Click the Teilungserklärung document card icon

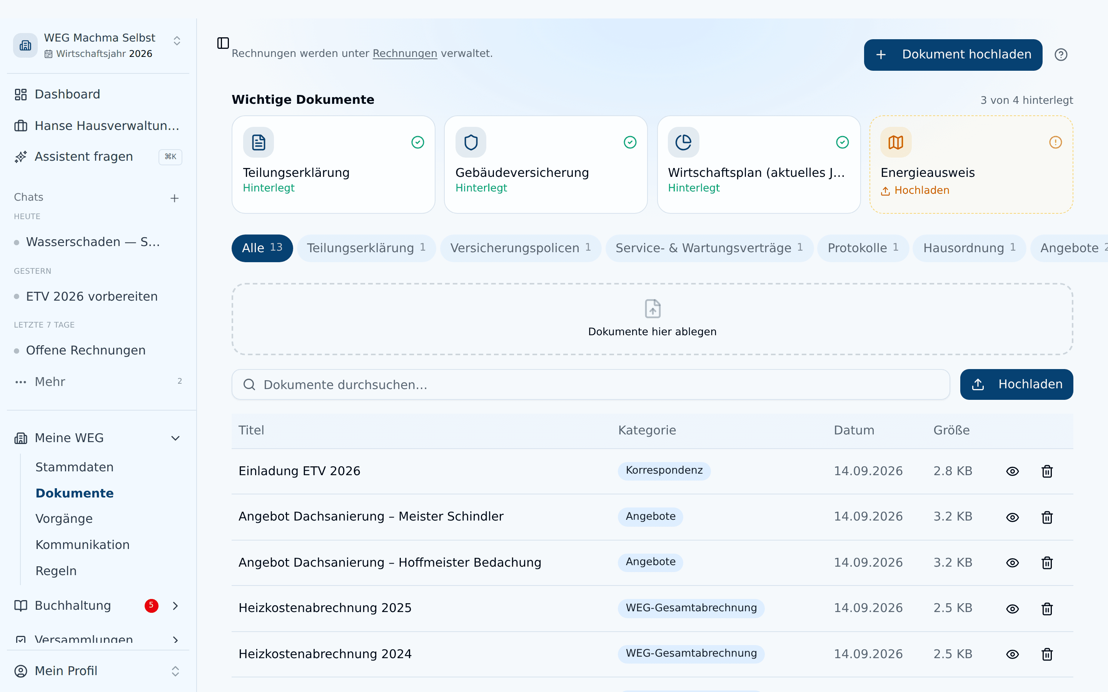[x=259, y=142]
